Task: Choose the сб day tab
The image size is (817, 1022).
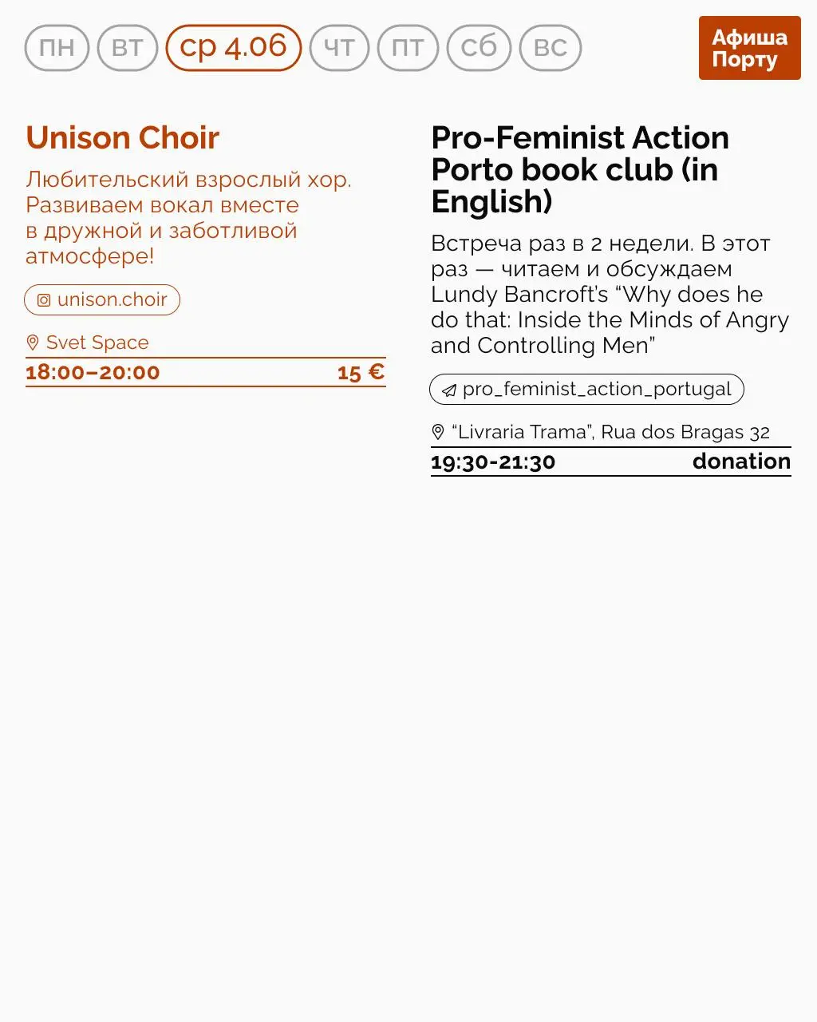Action: coord(479,48)
